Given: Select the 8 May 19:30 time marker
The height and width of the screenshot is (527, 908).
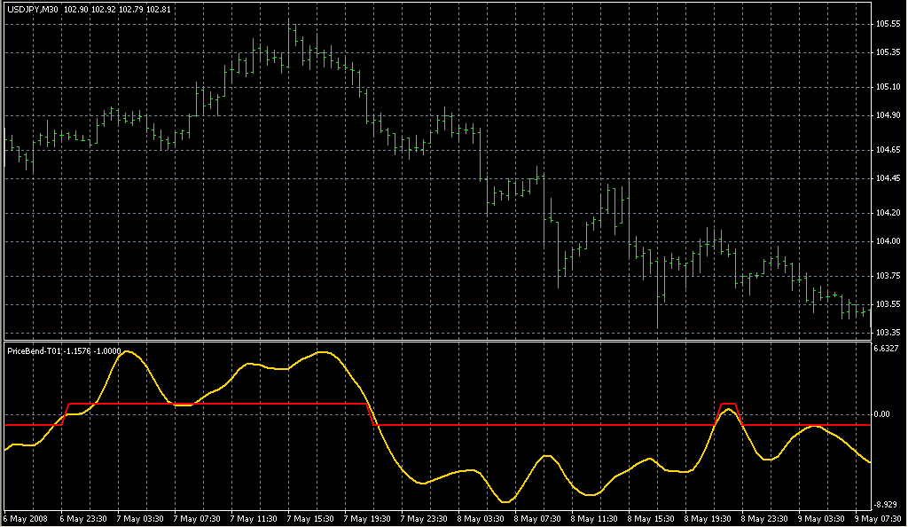Looking at the screenshot, I should click(x=707, y=518).
